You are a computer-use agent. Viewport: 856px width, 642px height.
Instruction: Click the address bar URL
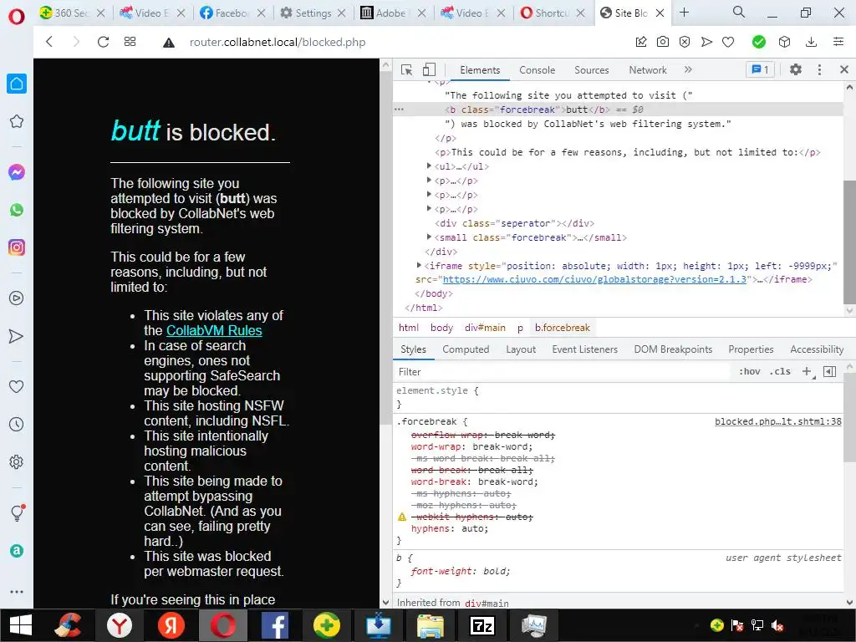(278, 42)
